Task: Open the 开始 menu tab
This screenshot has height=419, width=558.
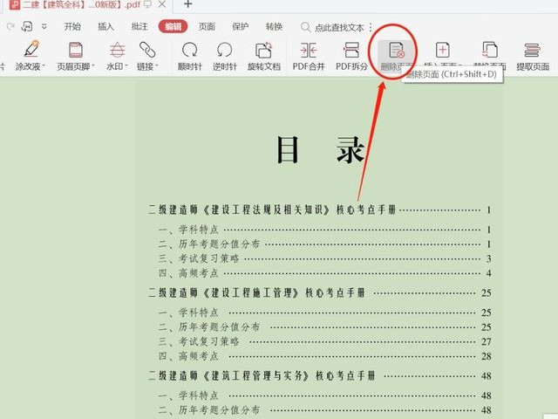Action: [72, 27]
